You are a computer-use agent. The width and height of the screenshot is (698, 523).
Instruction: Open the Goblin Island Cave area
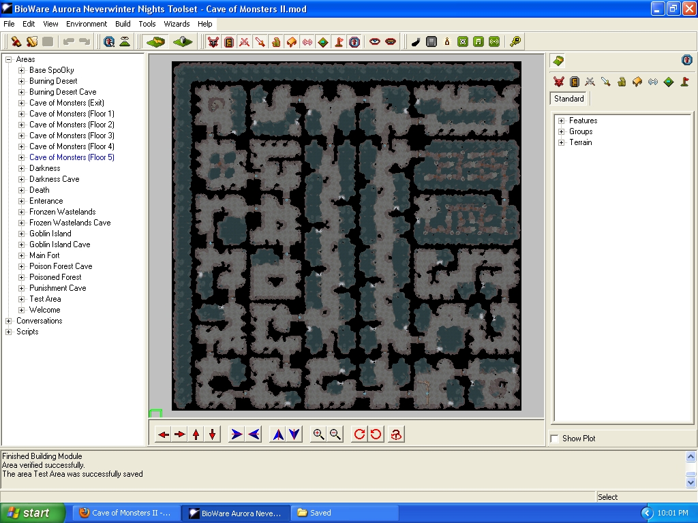[59, 244]
